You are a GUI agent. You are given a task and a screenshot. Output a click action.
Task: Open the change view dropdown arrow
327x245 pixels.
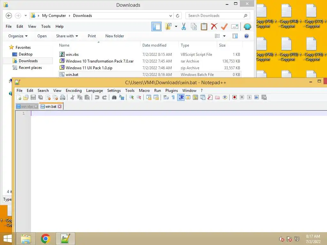tap(224, 36)
